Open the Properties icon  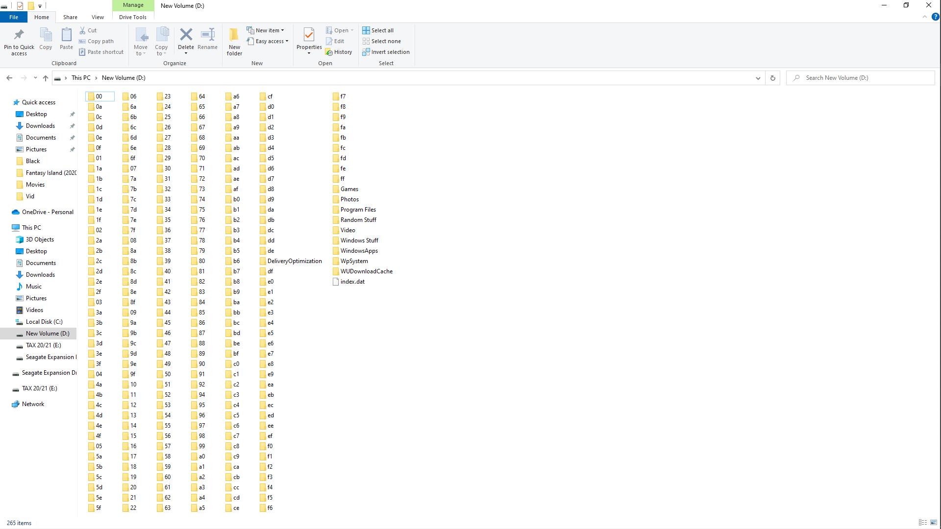click(x=309, y=35)
